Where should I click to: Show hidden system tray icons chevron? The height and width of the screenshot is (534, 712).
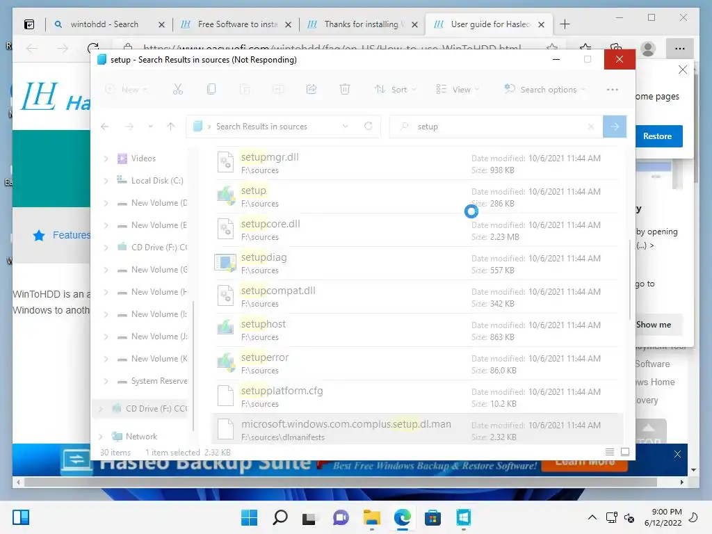(592, 517)
